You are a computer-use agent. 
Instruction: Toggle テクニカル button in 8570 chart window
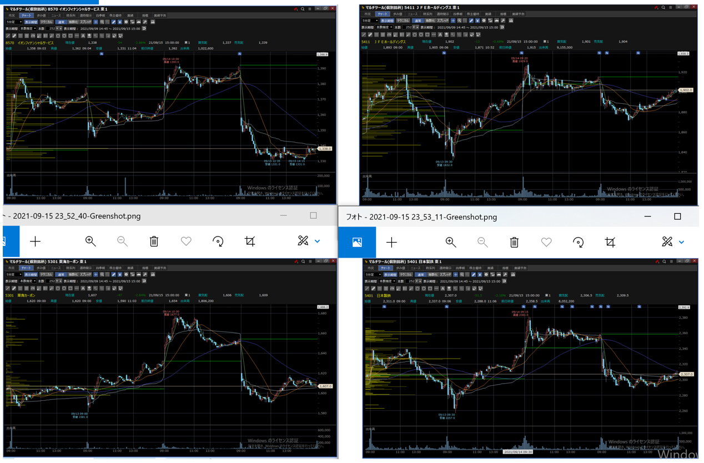pyautogui.click(x=46, y=22)
